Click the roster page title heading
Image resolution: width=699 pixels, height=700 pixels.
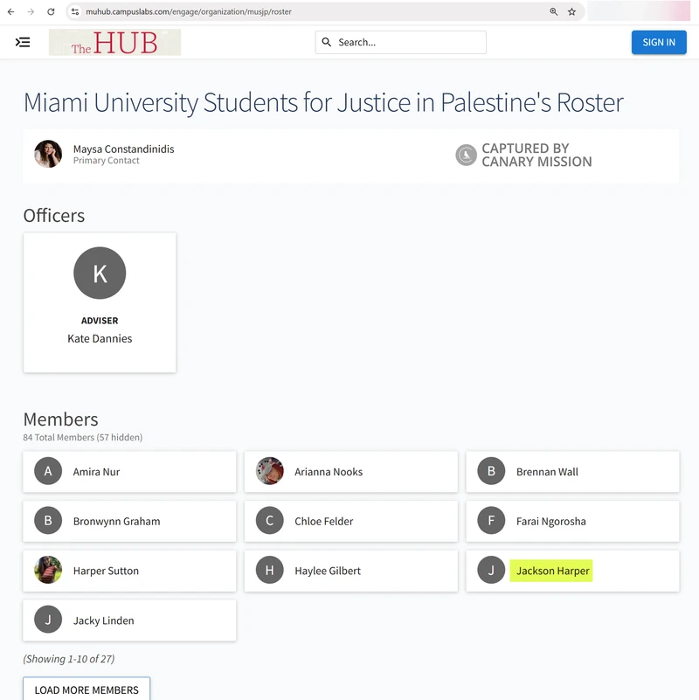pos(323,102)
